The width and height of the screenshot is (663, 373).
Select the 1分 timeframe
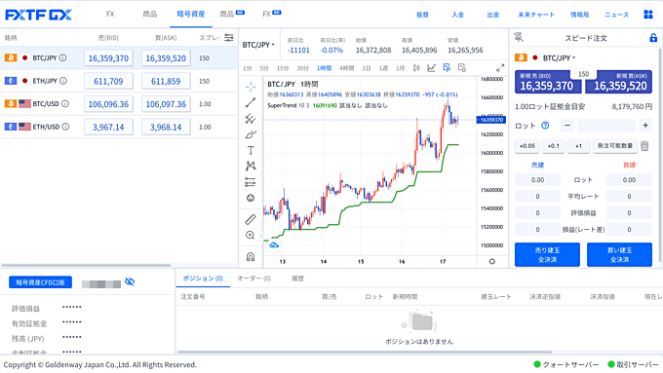[x=248, y=68]
